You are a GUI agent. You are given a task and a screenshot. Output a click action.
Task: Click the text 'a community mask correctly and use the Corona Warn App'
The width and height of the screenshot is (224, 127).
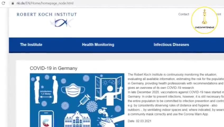click(168, 114)
